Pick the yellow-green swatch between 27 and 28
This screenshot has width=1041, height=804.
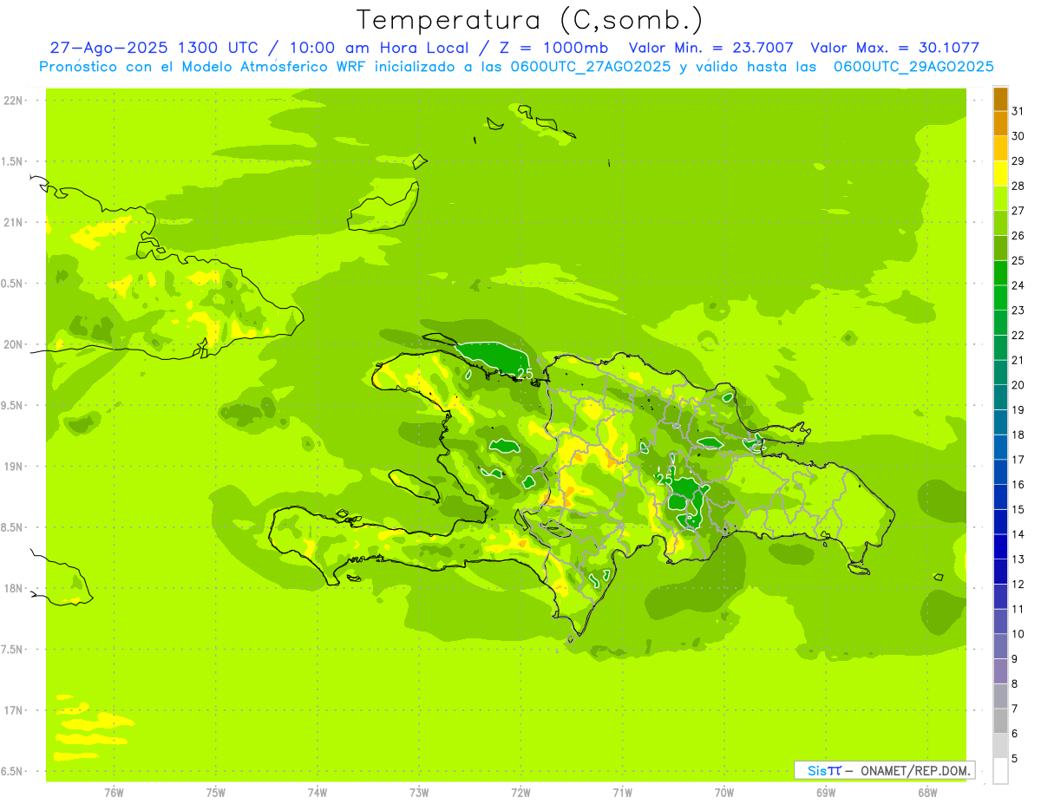point(1000,199)
